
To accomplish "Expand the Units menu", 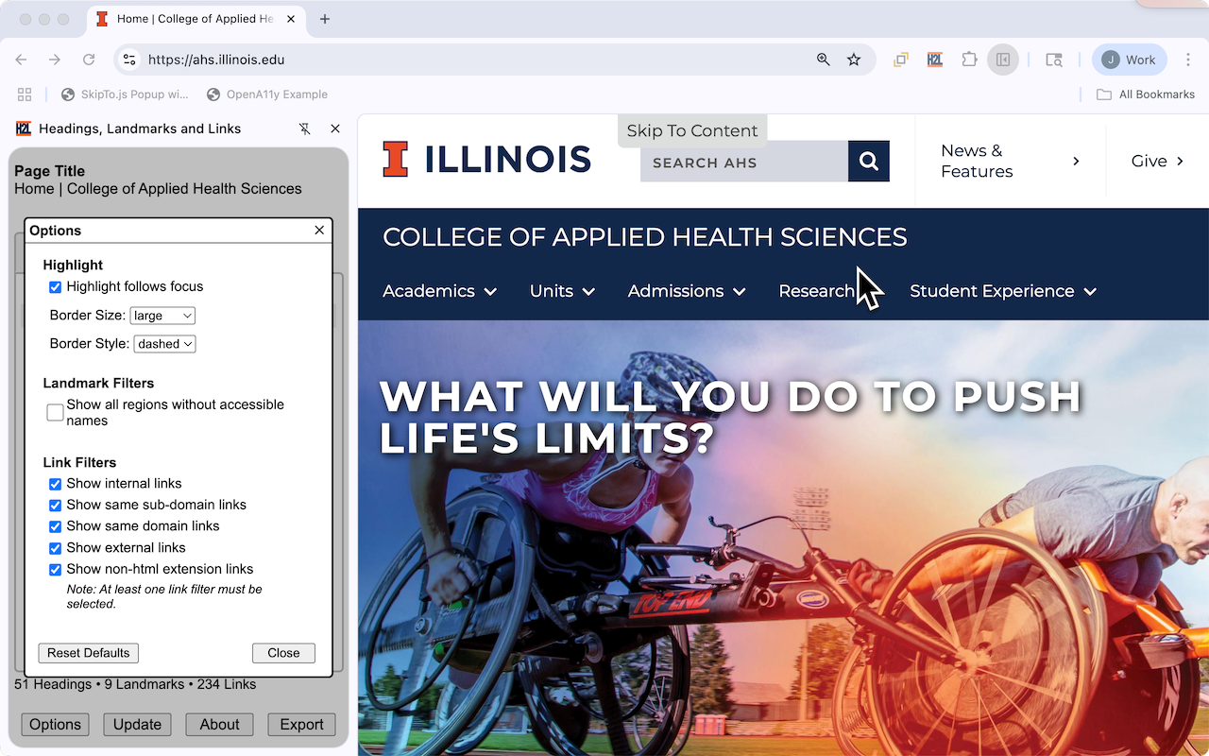I will click(x=562, y=291).
